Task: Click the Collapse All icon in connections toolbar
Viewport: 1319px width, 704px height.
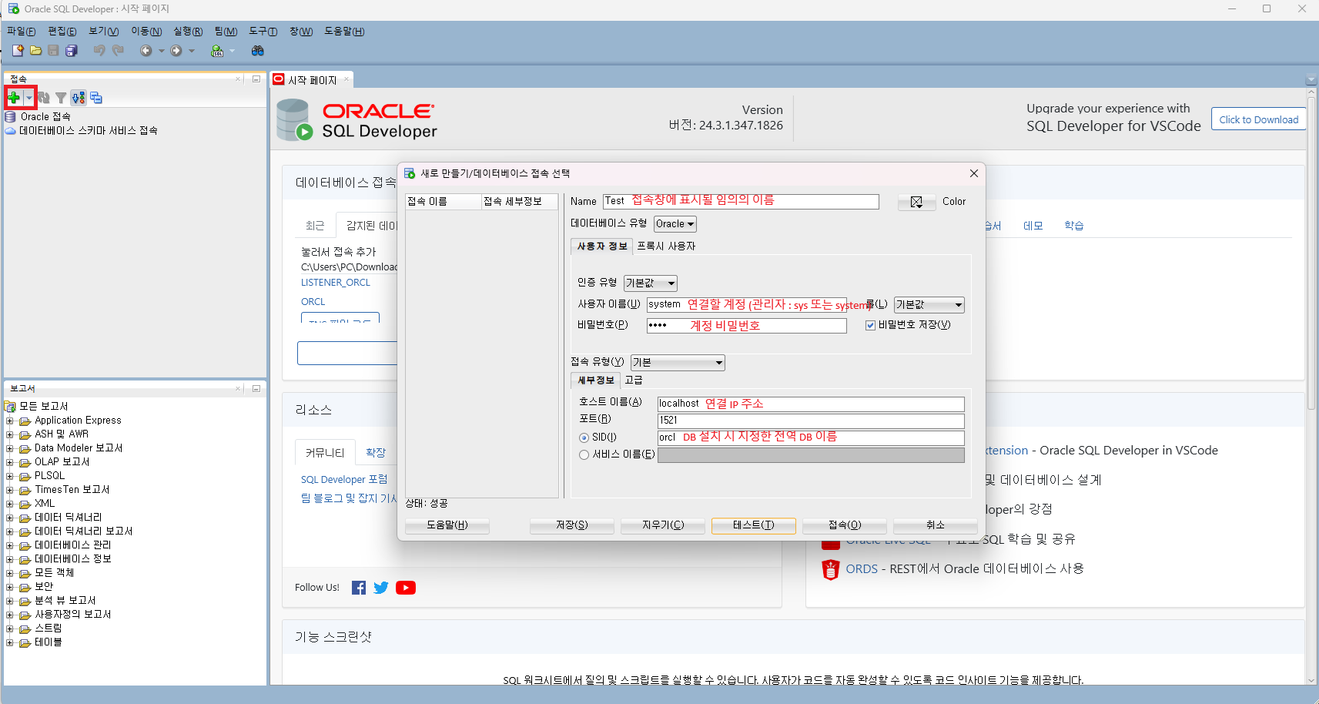Action: click(96, 98)
